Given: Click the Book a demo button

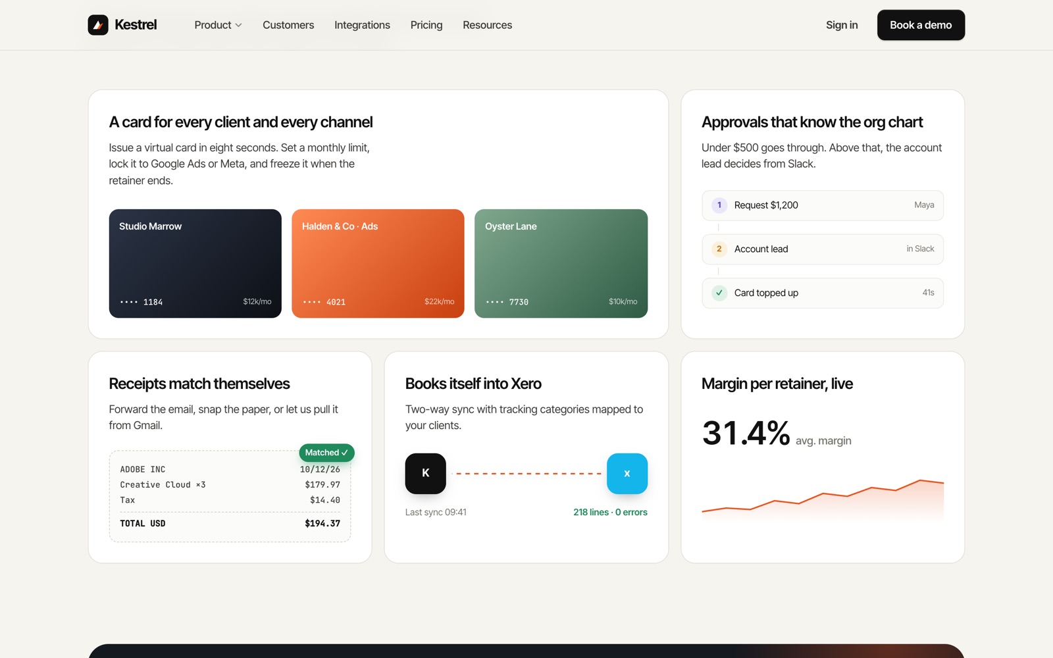Looking at the screenshot, I should pos(921,25).
